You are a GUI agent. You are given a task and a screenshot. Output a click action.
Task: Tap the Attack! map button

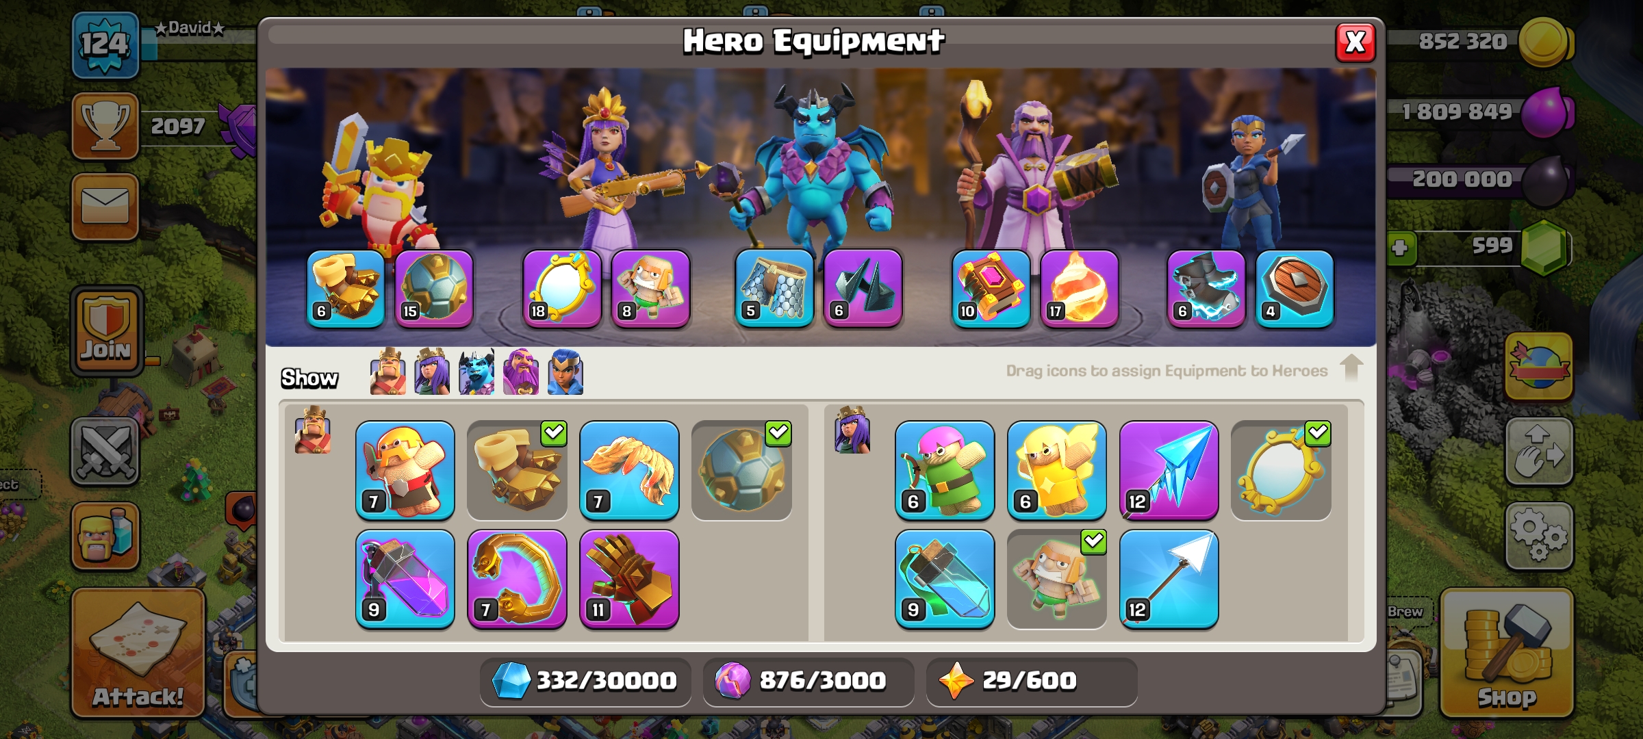click(x=138, y=653)
